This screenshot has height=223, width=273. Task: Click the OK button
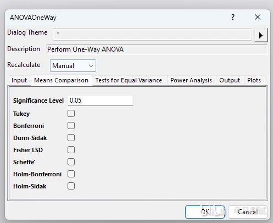pyautogui.click(x=205, y=212)
